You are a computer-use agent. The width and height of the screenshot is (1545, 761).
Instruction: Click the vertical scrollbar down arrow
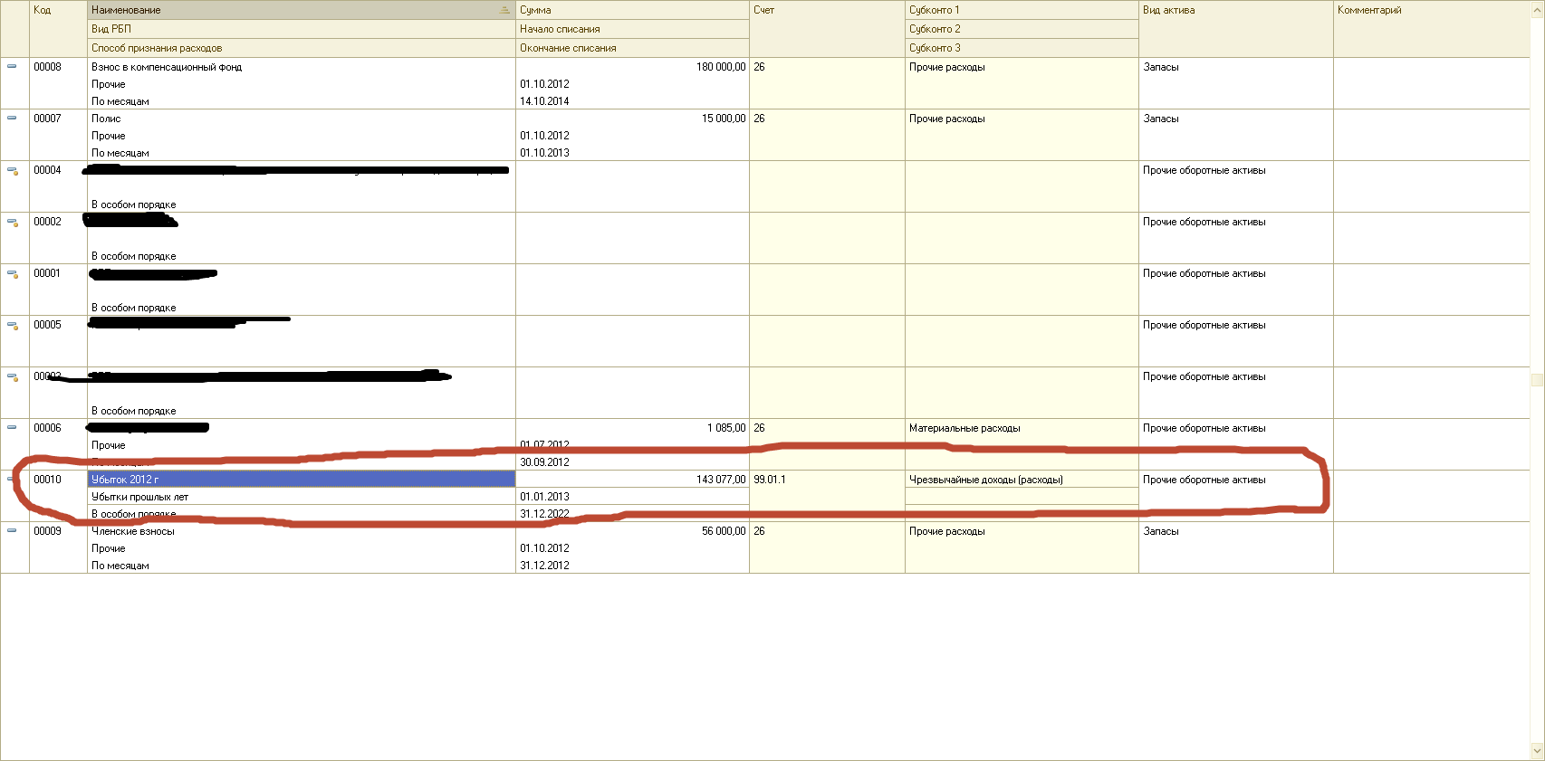point(1537,751)
